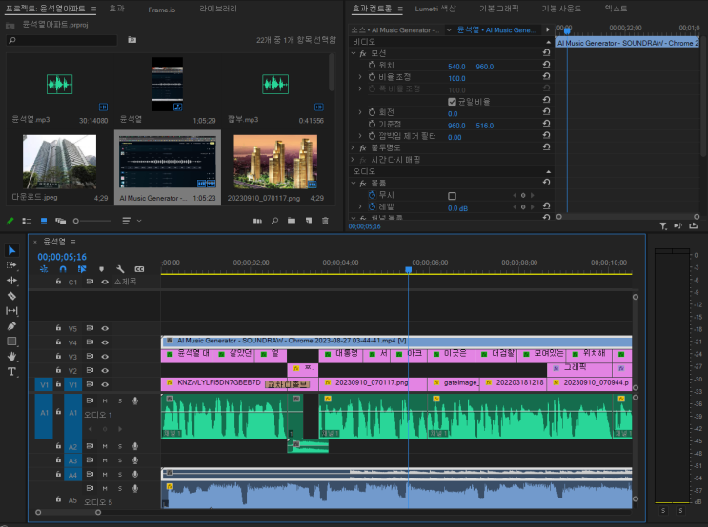Select the Razor tool

[12, 296]
